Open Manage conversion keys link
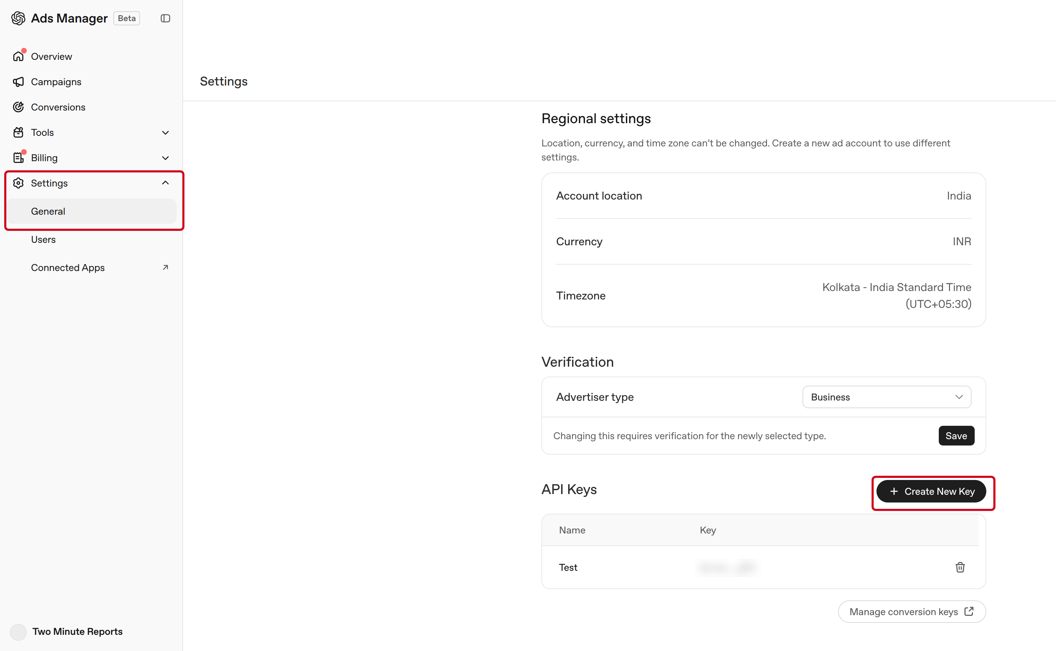1056x651 pixels. pos(911,612)
